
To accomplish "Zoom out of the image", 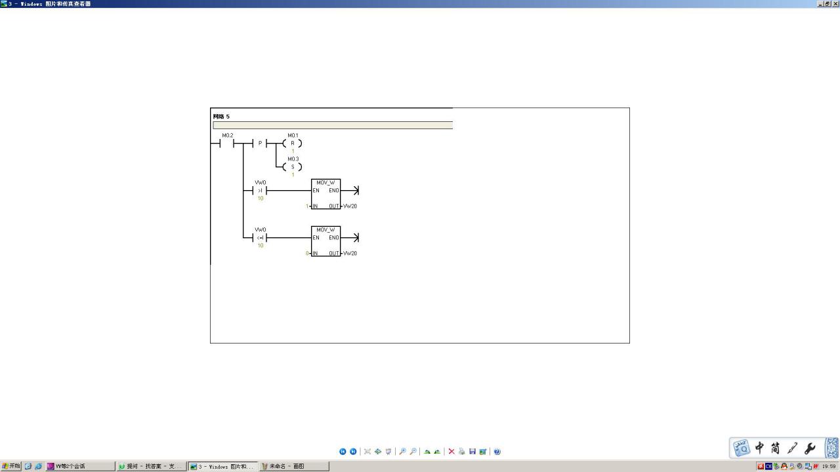I will pos(413,452).
